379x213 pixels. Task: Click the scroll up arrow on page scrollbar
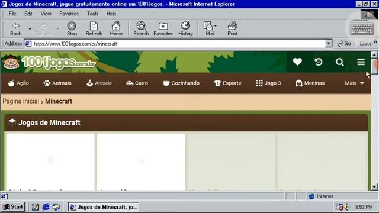(374, 55)
